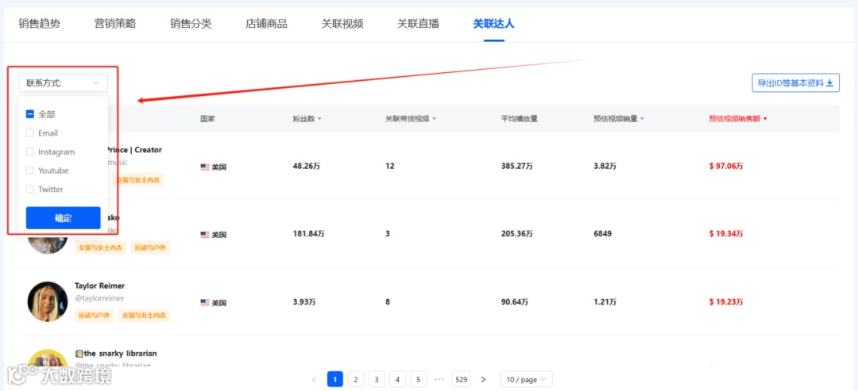Check the Email option
The width and height of the screenshot is (858, 391).
pos(30,132)
